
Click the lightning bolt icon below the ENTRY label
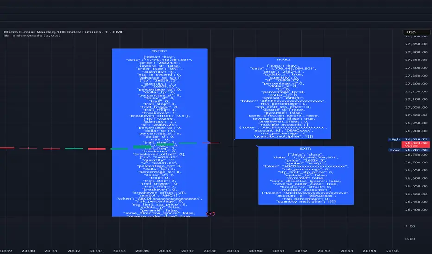coord(210,214)
